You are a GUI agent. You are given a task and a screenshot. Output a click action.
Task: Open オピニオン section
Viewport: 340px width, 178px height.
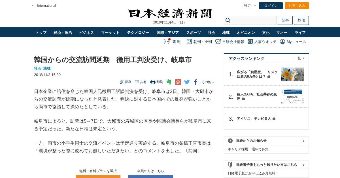246,32
